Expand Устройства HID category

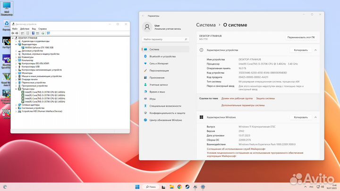click(x=16, y=111)
